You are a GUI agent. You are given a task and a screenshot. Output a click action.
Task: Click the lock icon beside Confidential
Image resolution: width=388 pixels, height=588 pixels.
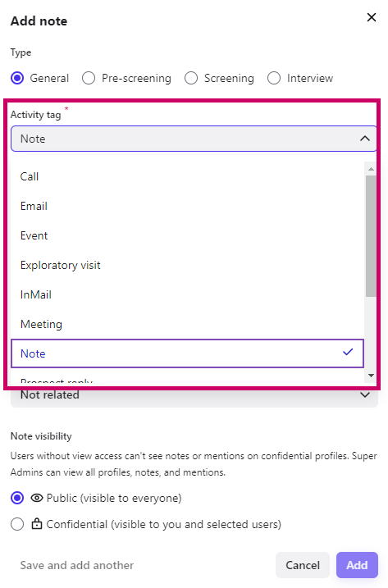(36, 523)
